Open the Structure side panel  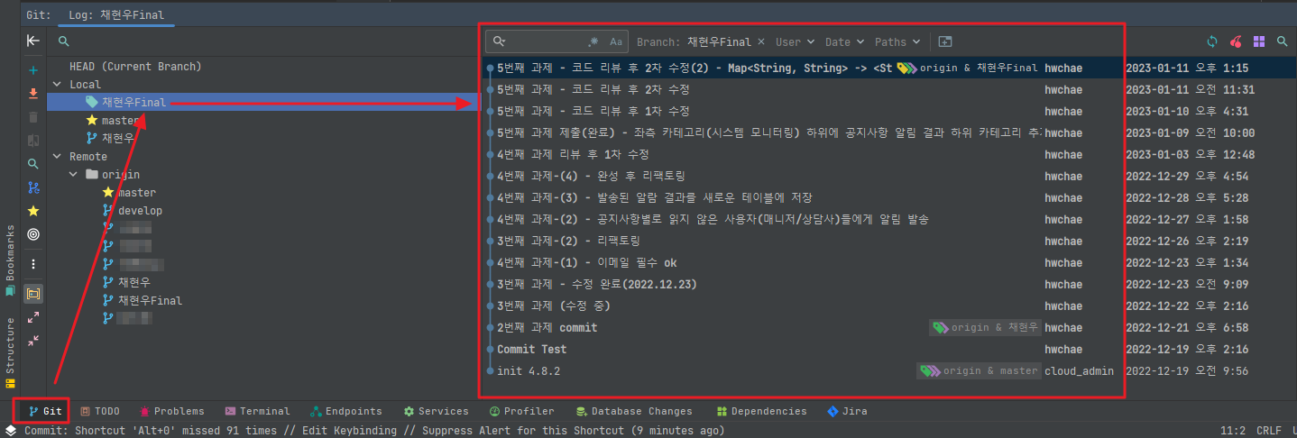point(10,352)
